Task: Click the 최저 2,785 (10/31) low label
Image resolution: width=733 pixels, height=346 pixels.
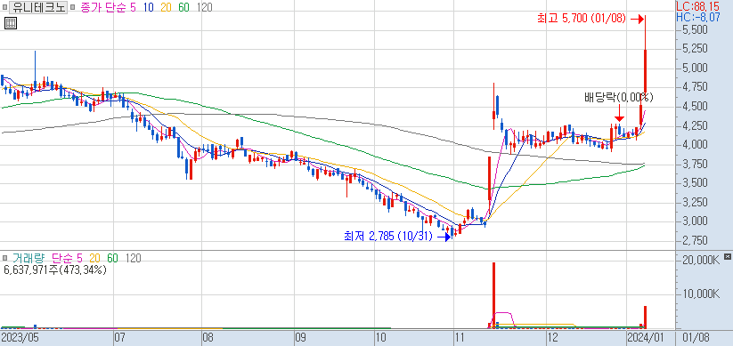Action: [387, 237]
